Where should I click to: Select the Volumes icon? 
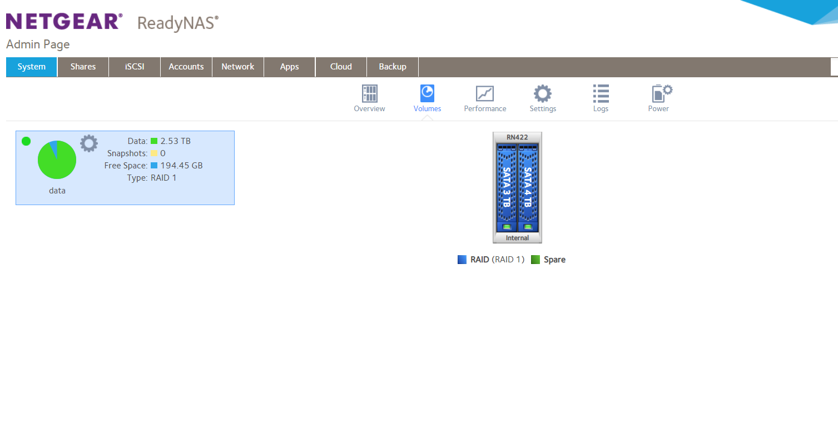tap(427, 98)
